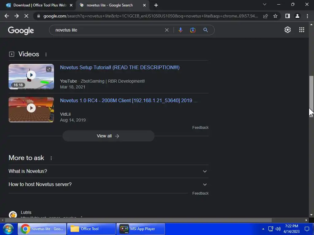Go to Google homepage via logo
The width and height of the screenshot is (314, 235).
21,30
